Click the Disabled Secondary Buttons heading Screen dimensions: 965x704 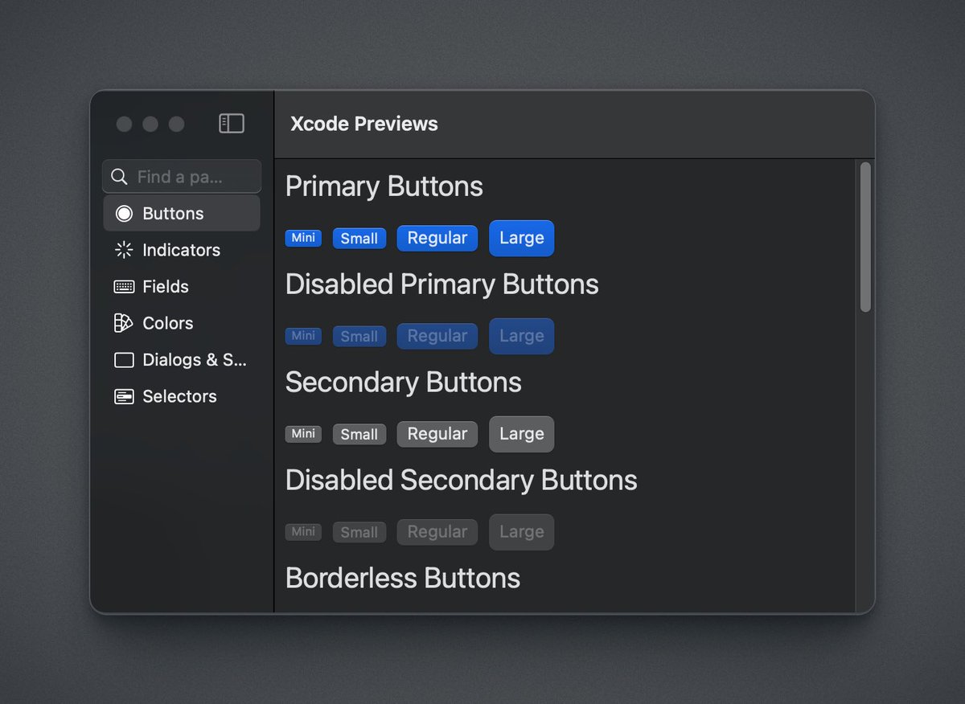pyautogui.click(x=462, y=481)
